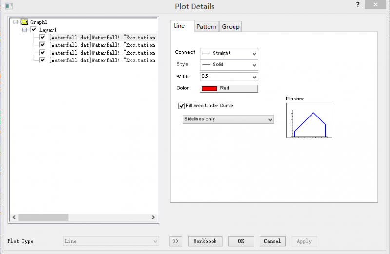Viewport: 390px width, 254px height.
Task: Click the double-arrow collapse panel button
Action: tap(175, 241)
